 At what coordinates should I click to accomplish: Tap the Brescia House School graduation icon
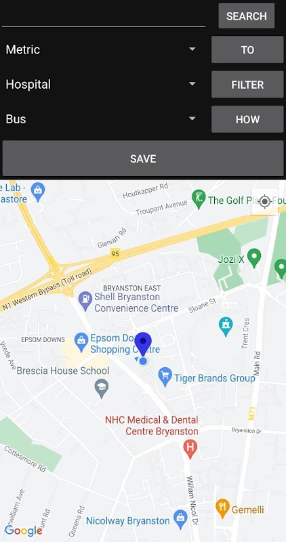[102, 388]
